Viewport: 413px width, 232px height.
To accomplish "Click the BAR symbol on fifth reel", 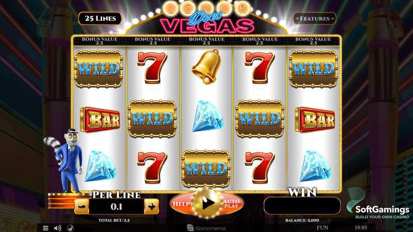I will [315, 120].
